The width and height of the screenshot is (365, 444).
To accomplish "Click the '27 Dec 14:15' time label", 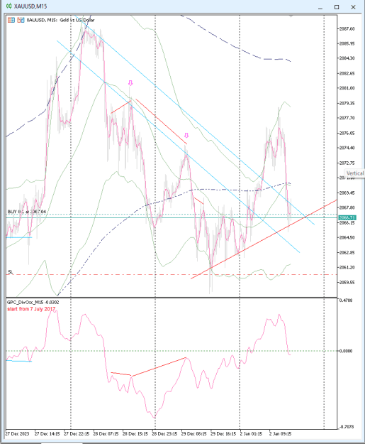I will coord(47,434).
